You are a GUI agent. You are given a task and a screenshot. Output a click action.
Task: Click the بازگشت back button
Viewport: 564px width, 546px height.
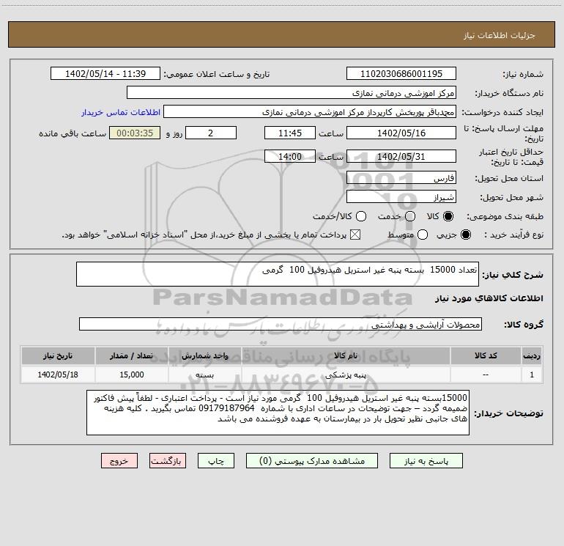168,461
